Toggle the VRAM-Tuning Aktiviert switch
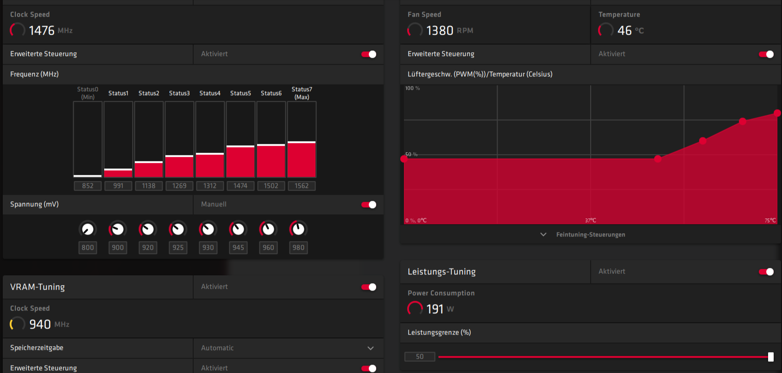Screen dimensions: 782x373 click(x=369, y=287)
